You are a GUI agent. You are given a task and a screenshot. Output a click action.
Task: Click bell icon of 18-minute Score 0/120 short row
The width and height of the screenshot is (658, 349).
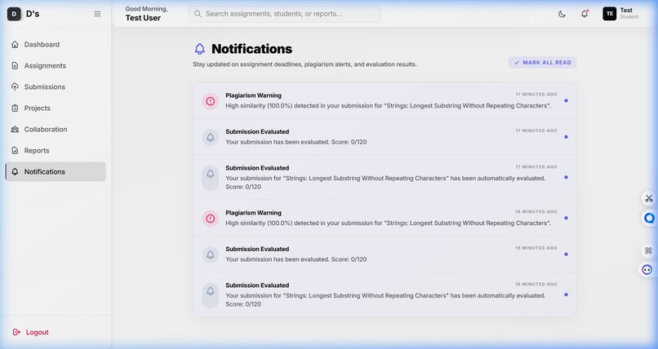tap(211, 254)
